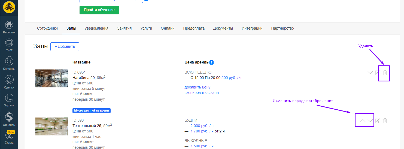
Task: Click 2 000 руб. / ч price
Action: pos(202,126)
